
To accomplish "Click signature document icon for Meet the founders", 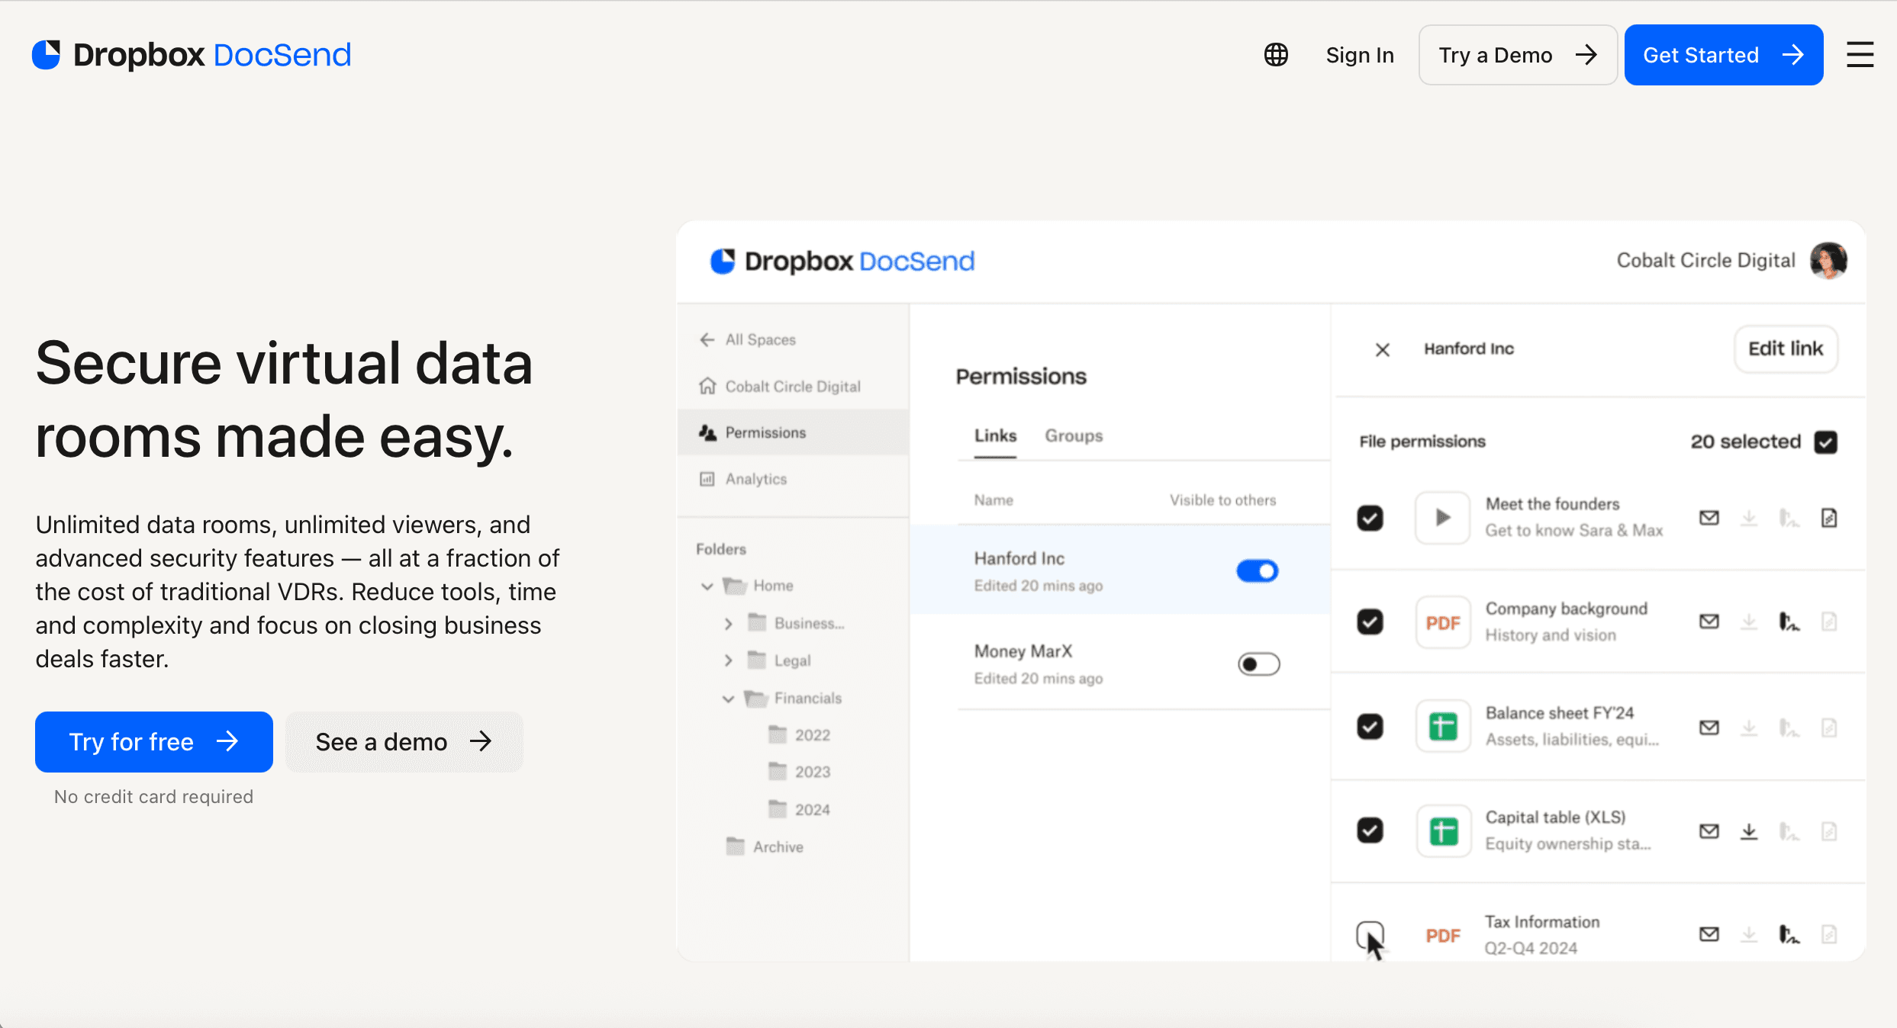I will pos(1829,519).
